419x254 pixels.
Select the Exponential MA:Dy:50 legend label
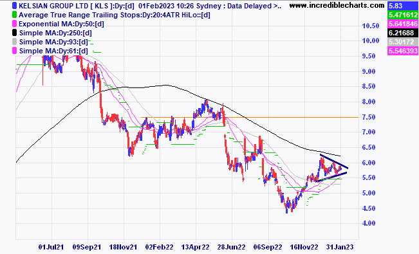point(61,24)
